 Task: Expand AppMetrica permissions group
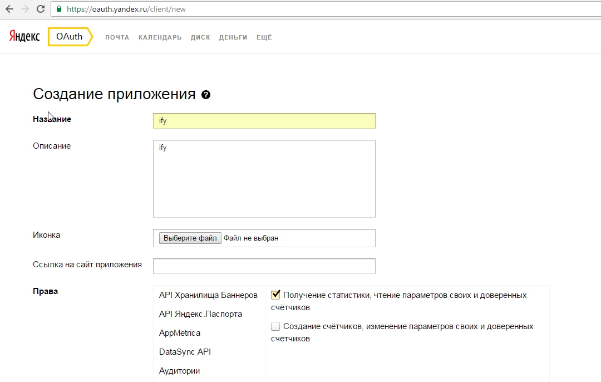(179, 333)
